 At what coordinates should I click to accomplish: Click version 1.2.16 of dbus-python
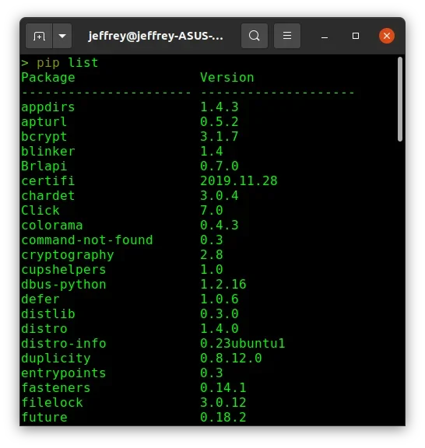tap(223, 285)
